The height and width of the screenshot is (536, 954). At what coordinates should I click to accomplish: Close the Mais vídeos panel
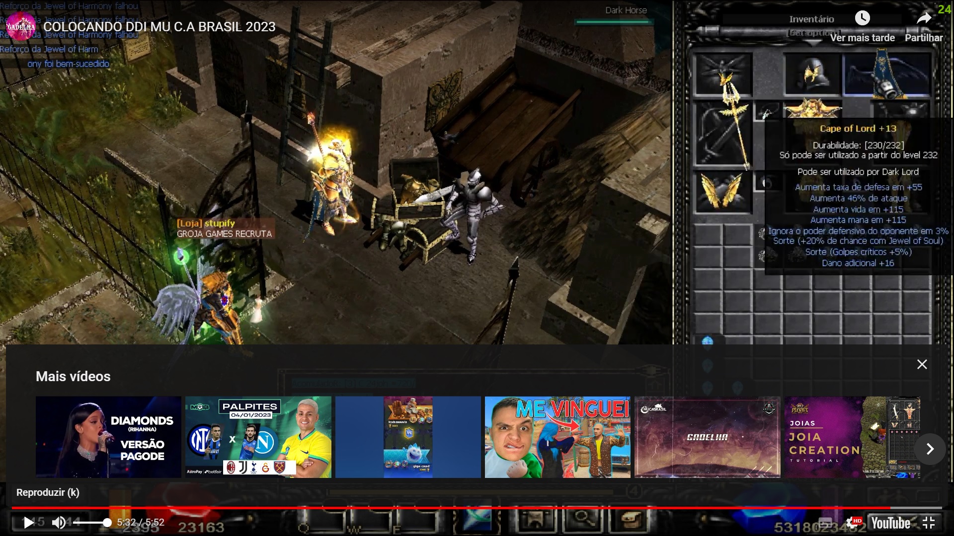pyautogui.click(x=922, y=364)
